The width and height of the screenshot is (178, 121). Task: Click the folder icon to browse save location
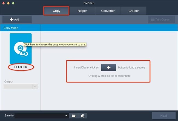tap(74, 116)
